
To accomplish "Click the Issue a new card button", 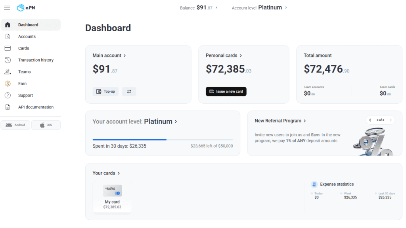I will (x=226, y=91).
